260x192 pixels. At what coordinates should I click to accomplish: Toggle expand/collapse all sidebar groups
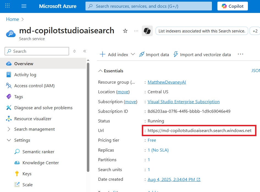[74, 51]
